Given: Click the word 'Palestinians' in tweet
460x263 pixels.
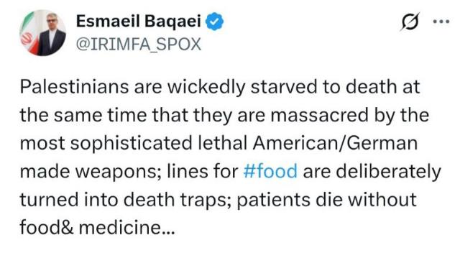Looking at the screenshot, I should click(x=74, y=87).
